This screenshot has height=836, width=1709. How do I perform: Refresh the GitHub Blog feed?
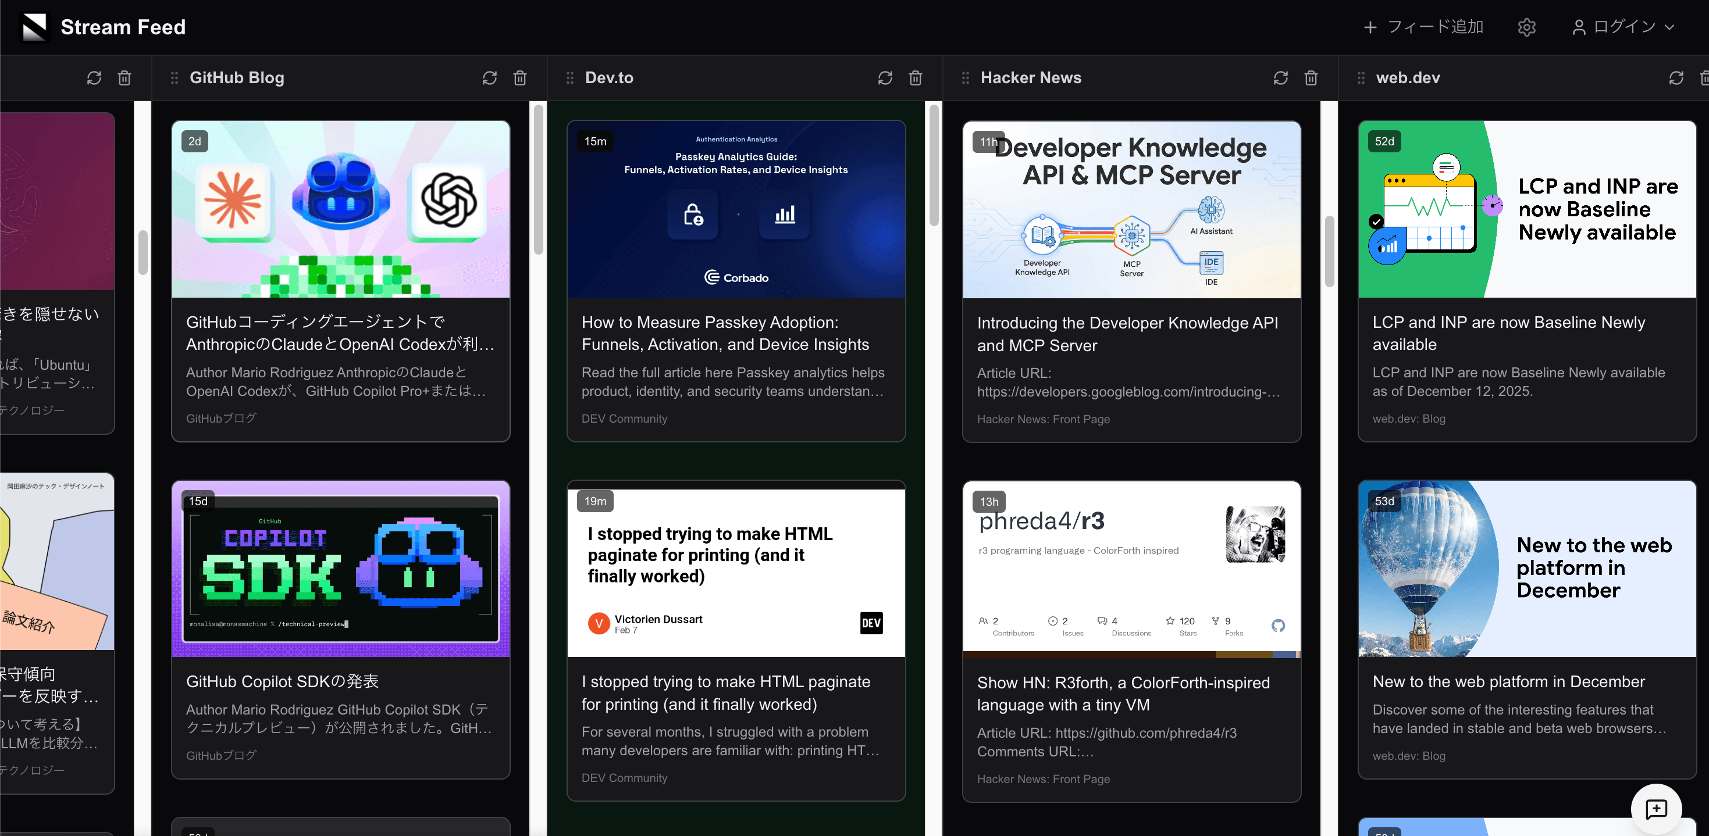click(489, 77)
